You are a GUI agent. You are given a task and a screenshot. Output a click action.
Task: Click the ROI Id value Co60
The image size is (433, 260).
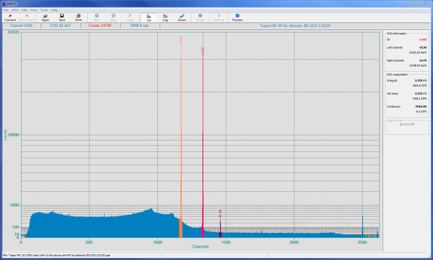coord(423,40)
